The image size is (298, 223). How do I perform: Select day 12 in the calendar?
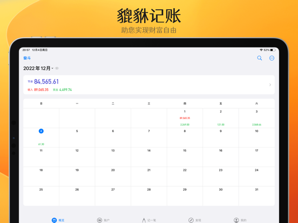click(x=77, y=151)
